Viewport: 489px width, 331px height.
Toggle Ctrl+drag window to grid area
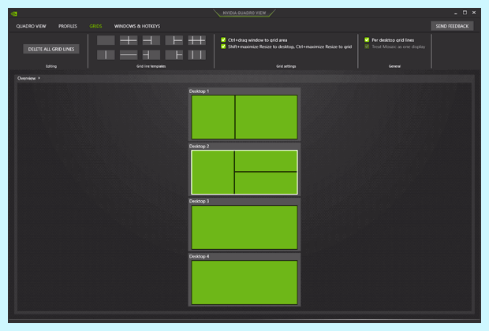(223, 39)
